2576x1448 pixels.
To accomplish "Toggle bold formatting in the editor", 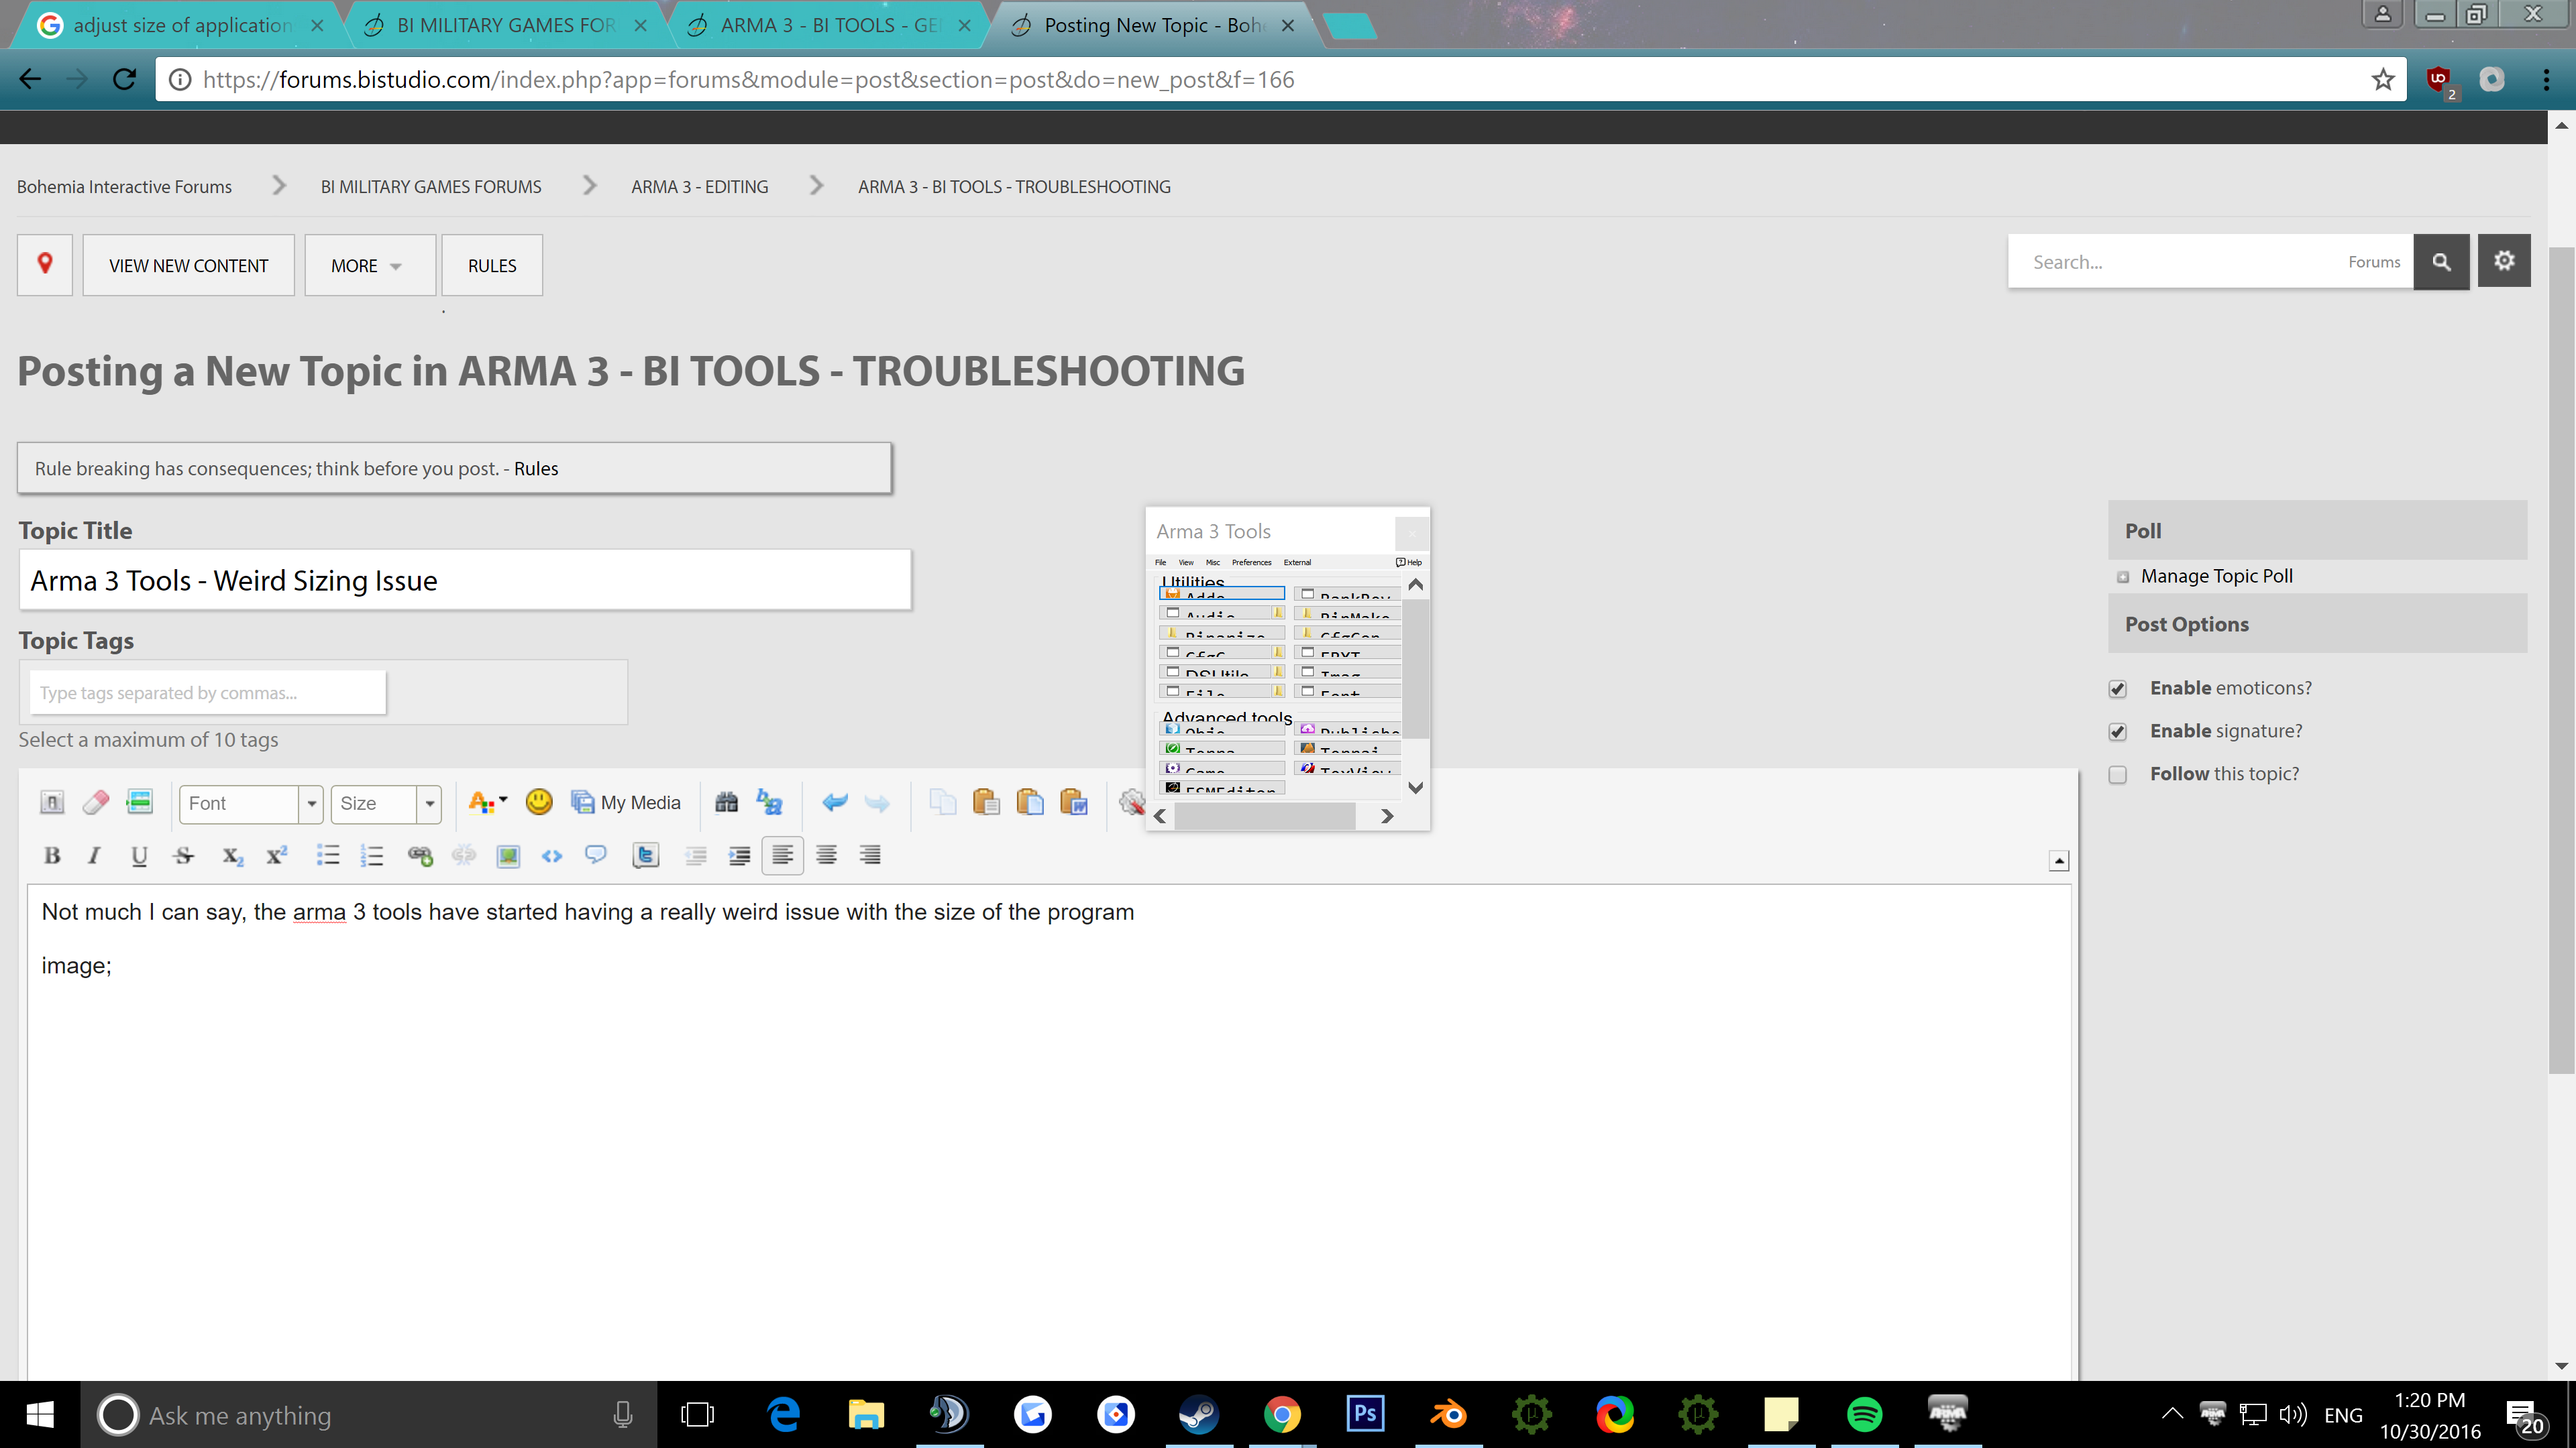I will click(52, 855).
